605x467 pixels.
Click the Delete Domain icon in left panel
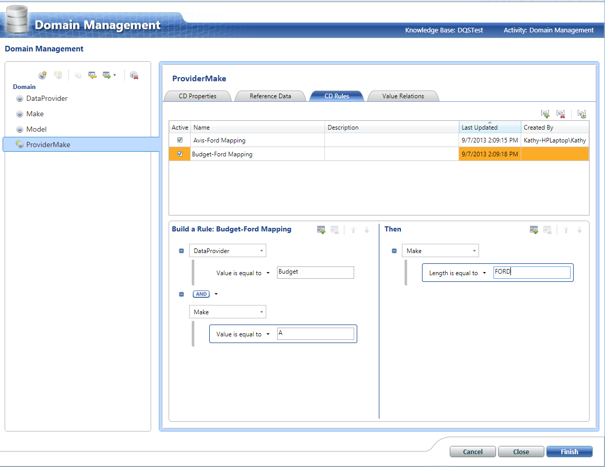point(134,75)
